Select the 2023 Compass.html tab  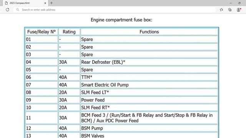click(25, 3)
